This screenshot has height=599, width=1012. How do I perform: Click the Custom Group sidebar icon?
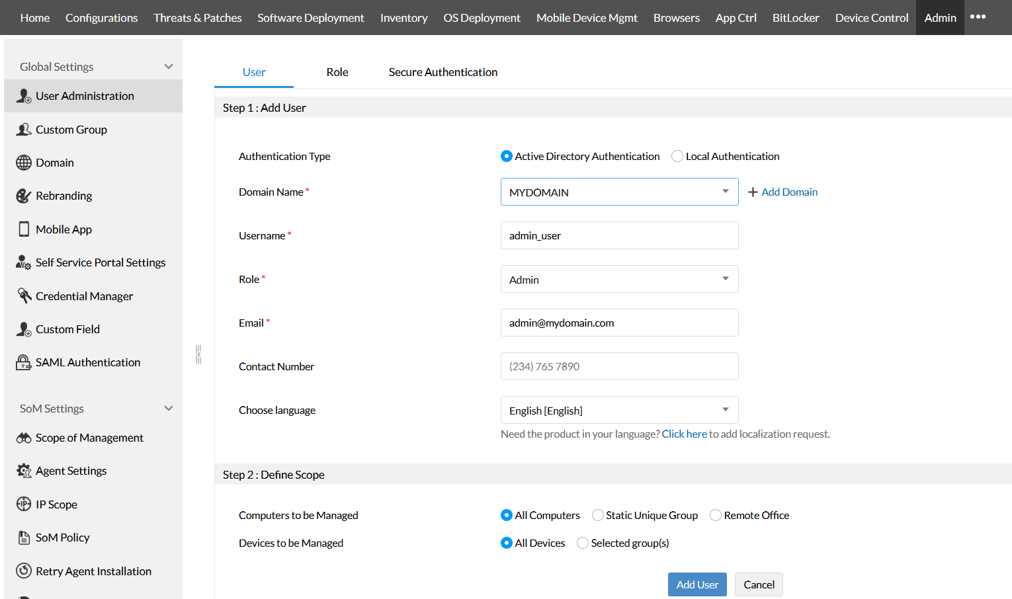click(x=24, y=130)
